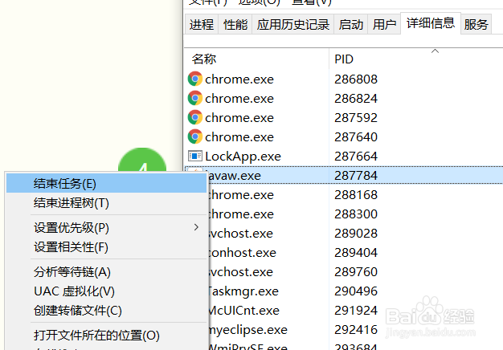Click PID value 290496
Image resolution: width=503 pixels, height=350 pixels.
[356, 291]
